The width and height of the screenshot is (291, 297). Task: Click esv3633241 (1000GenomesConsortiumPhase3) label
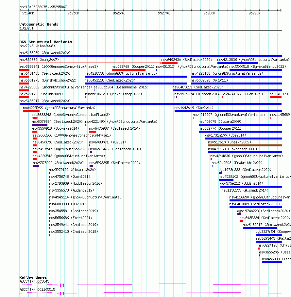pos(59,67)
